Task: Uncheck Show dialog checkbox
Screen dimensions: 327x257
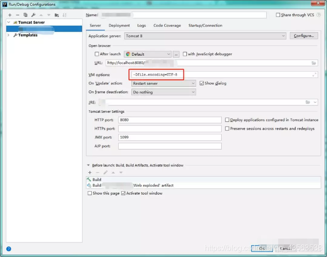Action: point(202,83)
